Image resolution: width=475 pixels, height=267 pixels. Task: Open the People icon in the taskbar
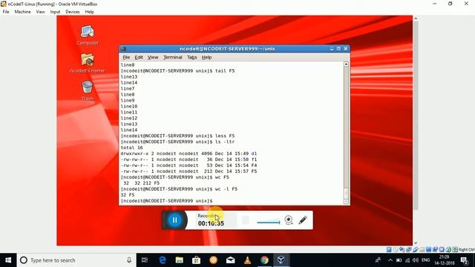(x=378, y=260)
